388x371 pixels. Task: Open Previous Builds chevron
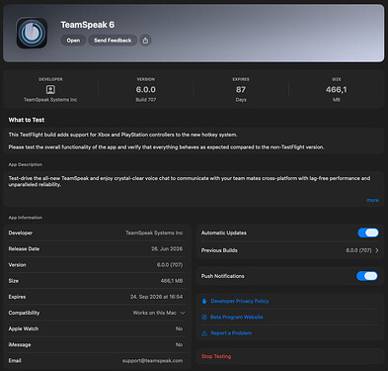(377, 250)
